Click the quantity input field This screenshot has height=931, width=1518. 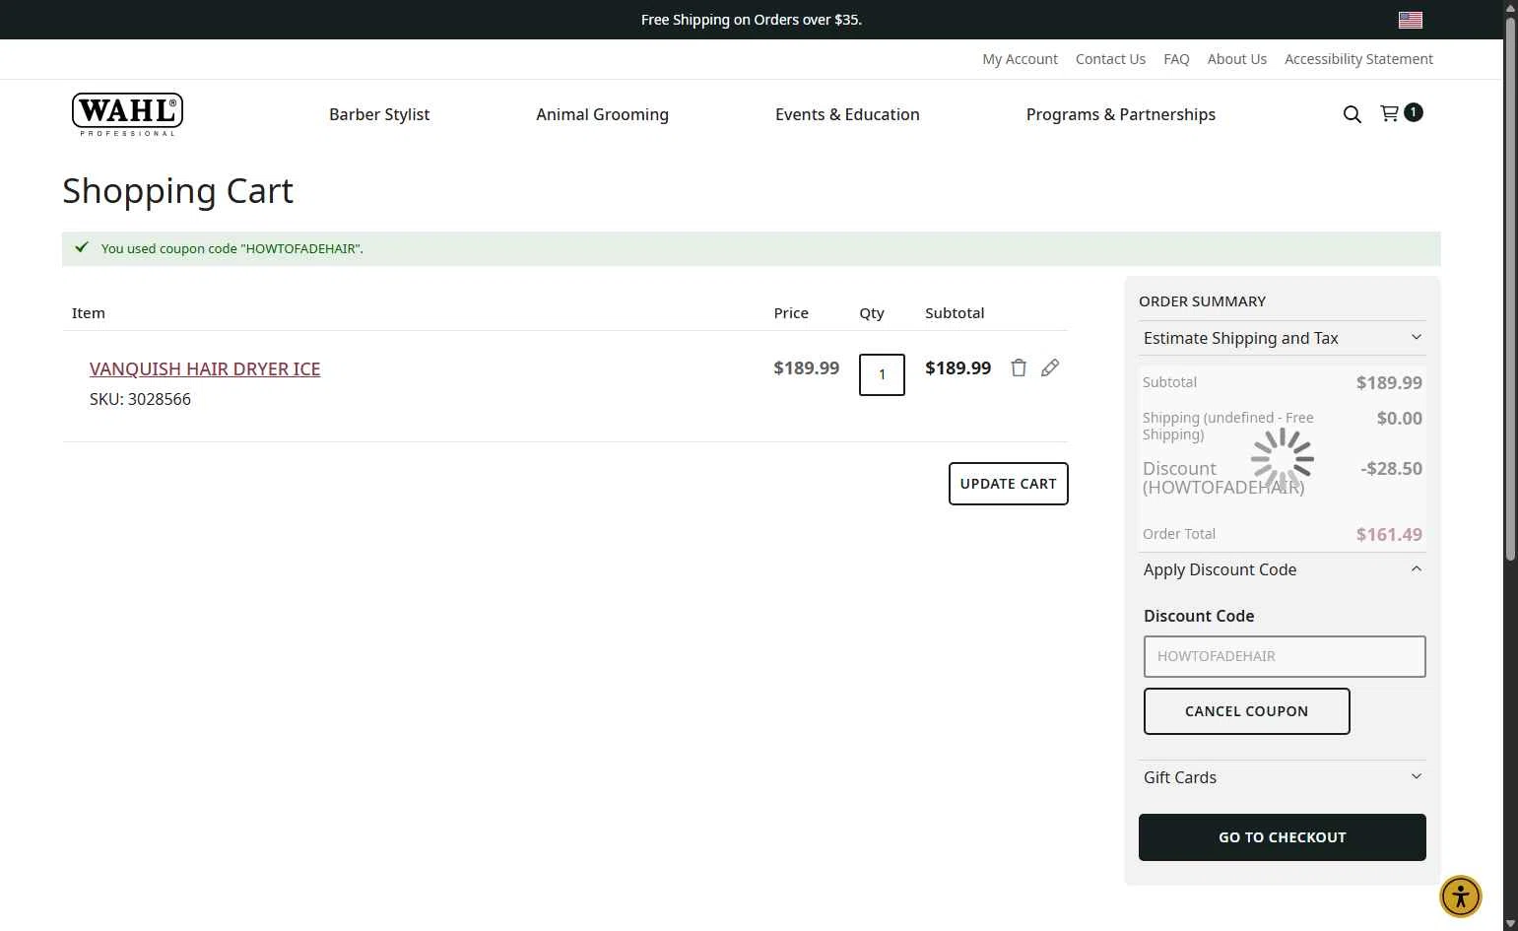coord(882,374)
